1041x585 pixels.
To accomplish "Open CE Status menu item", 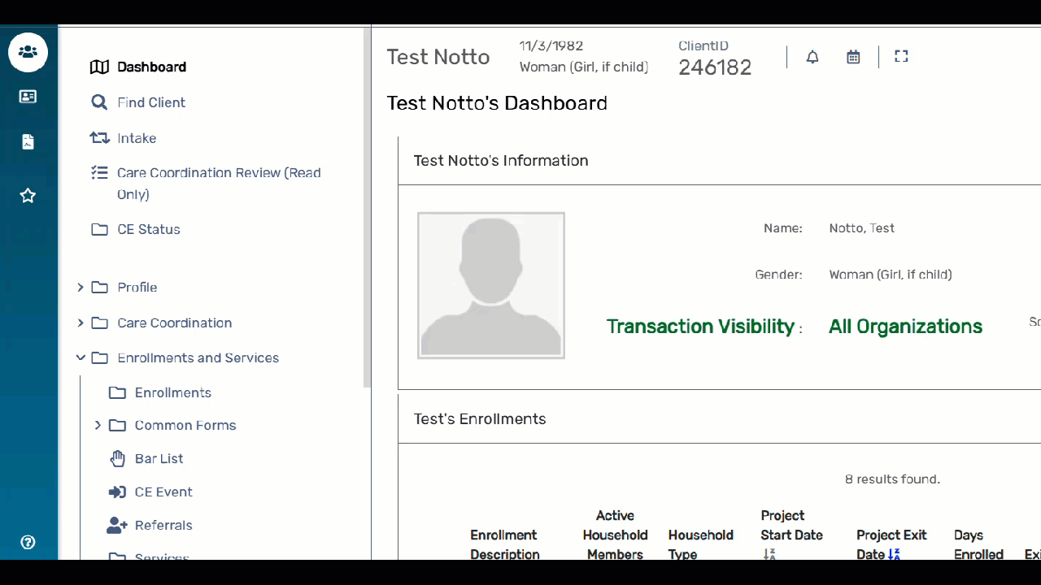I will 149,229.
